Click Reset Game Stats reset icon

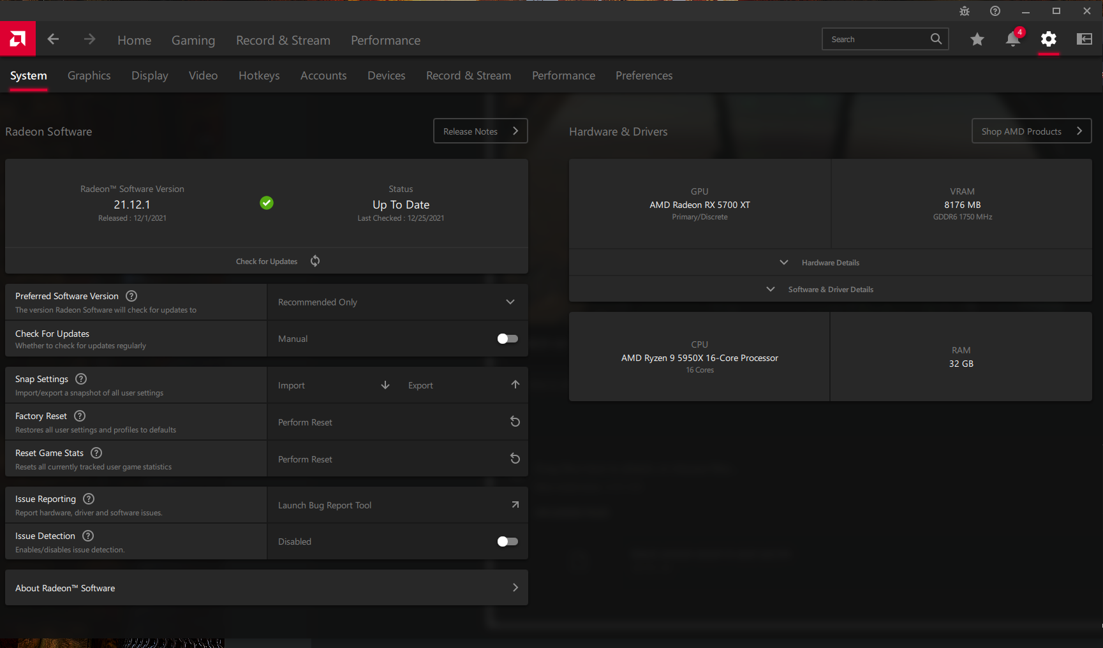[x=515, y=459]
